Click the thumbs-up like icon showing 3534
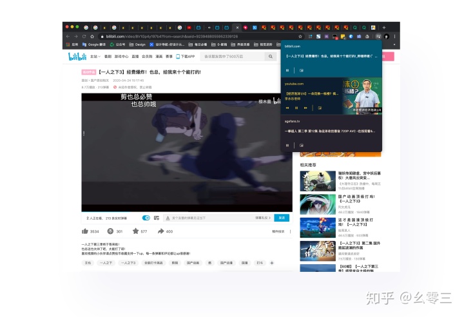464x317 pixels. click(85, 231)
